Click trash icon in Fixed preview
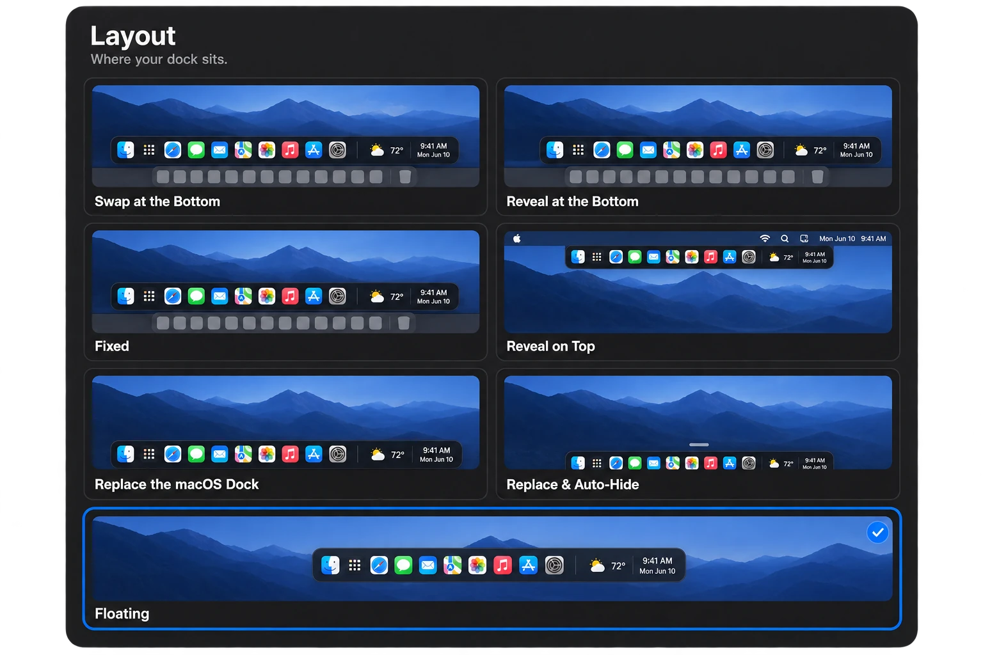The image size is (983, 655). pos(404,323)
